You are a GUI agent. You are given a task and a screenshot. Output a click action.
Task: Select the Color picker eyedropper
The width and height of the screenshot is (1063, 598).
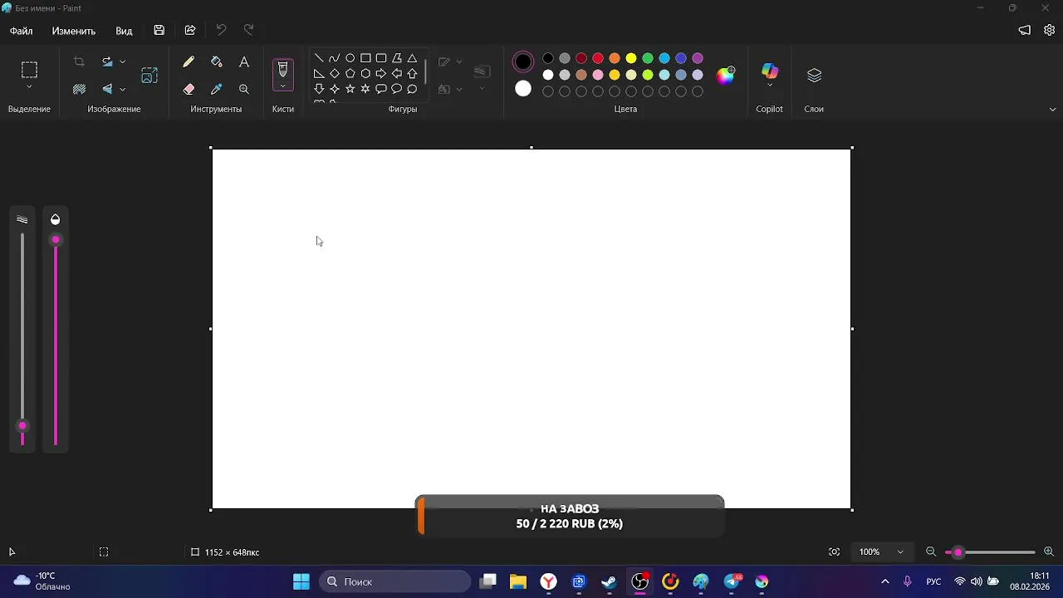tap(217, 89)
